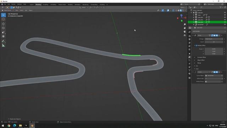This screenshot has height=128, width=227.
Task: Open Scene properties tab icon
Action: 189,46
